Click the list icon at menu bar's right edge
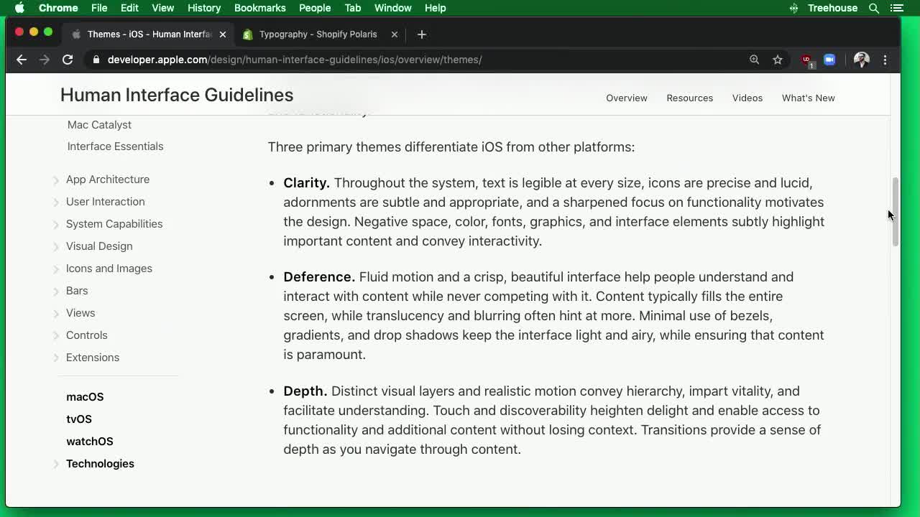 point(897,8)
